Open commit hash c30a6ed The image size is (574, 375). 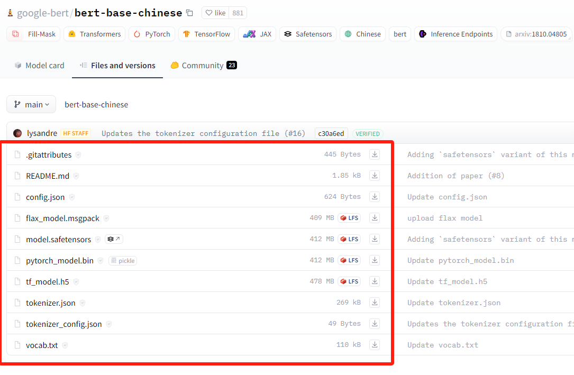(331, 133)
